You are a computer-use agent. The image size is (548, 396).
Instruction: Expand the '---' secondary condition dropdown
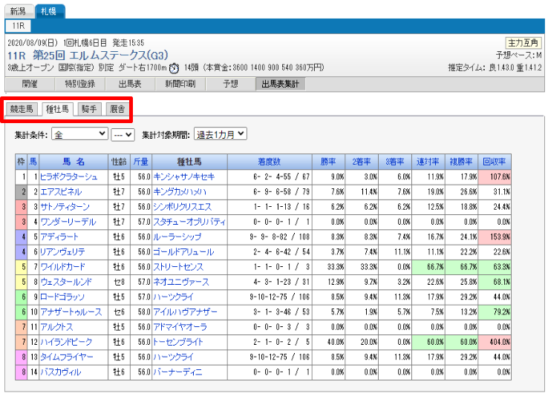tap(122, 135)
